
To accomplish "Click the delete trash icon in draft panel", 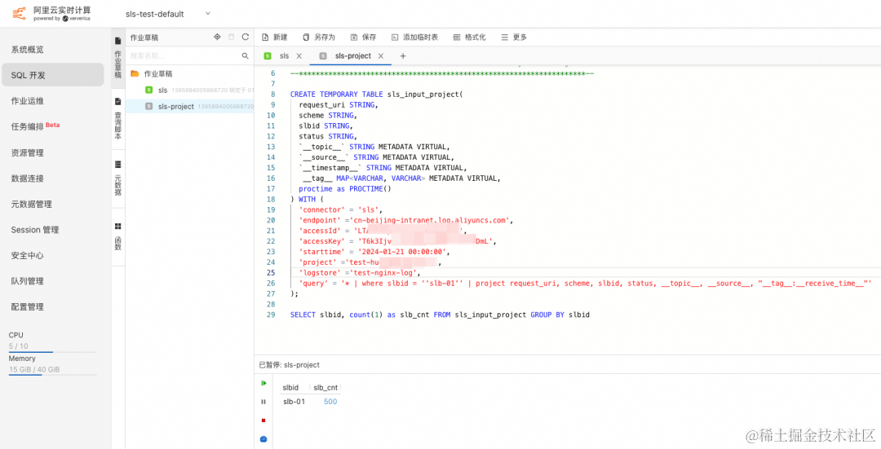I will 232,37.
